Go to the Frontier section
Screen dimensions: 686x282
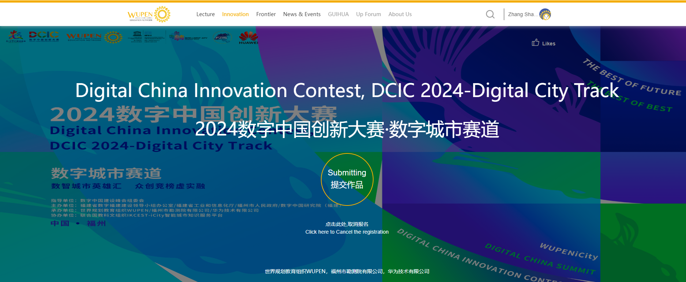click(x=266, y=14)
